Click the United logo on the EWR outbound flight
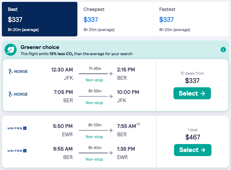 click(17, 128)
